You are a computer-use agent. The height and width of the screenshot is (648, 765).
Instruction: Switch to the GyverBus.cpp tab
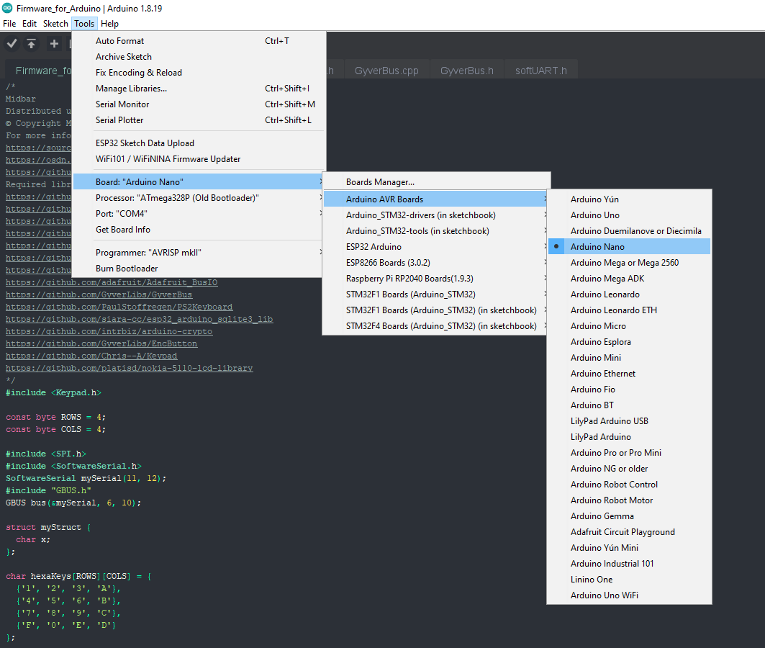[x=386, y=71]
